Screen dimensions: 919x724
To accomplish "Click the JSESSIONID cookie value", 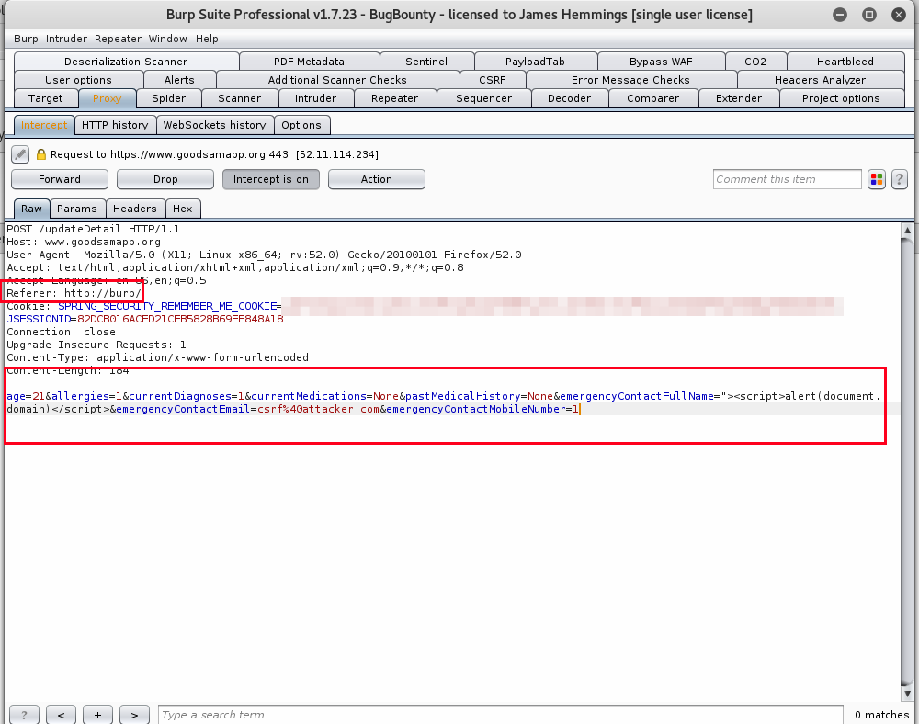I will 180,319.
